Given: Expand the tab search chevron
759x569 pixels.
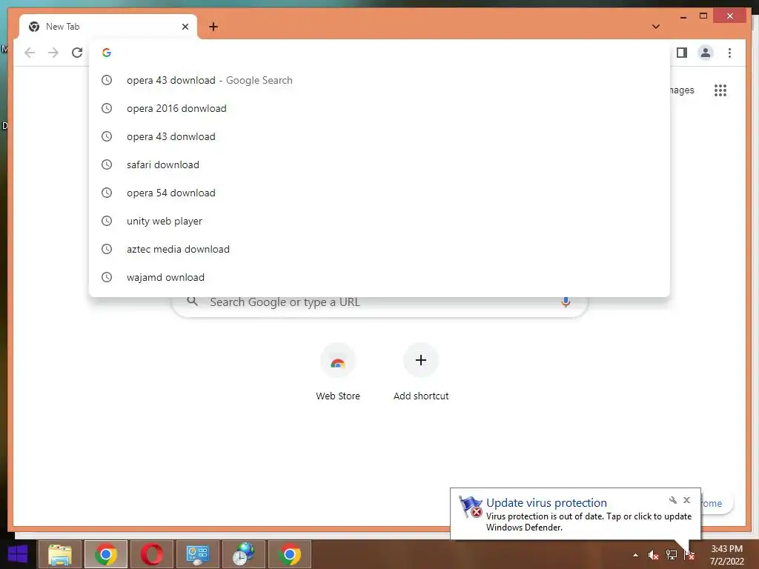Looking at the screenshot, I should [x=656, y=27].
